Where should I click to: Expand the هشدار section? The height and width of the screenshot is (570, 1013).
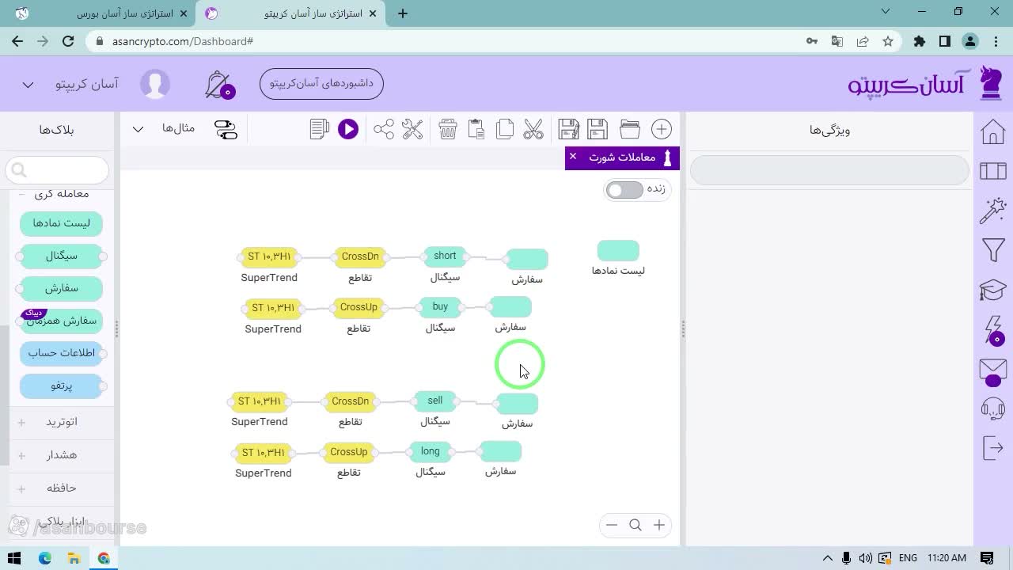click(x=21, y=455)
